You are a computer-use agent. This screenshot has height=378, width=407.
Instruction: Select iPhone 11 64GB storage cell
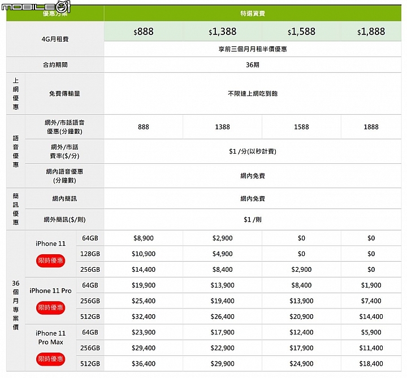click(90, 238)
